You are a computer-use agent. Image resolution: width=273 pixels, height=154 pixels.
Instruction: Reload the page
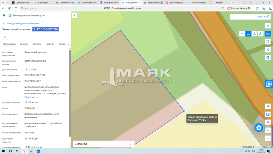pos(16,8)
